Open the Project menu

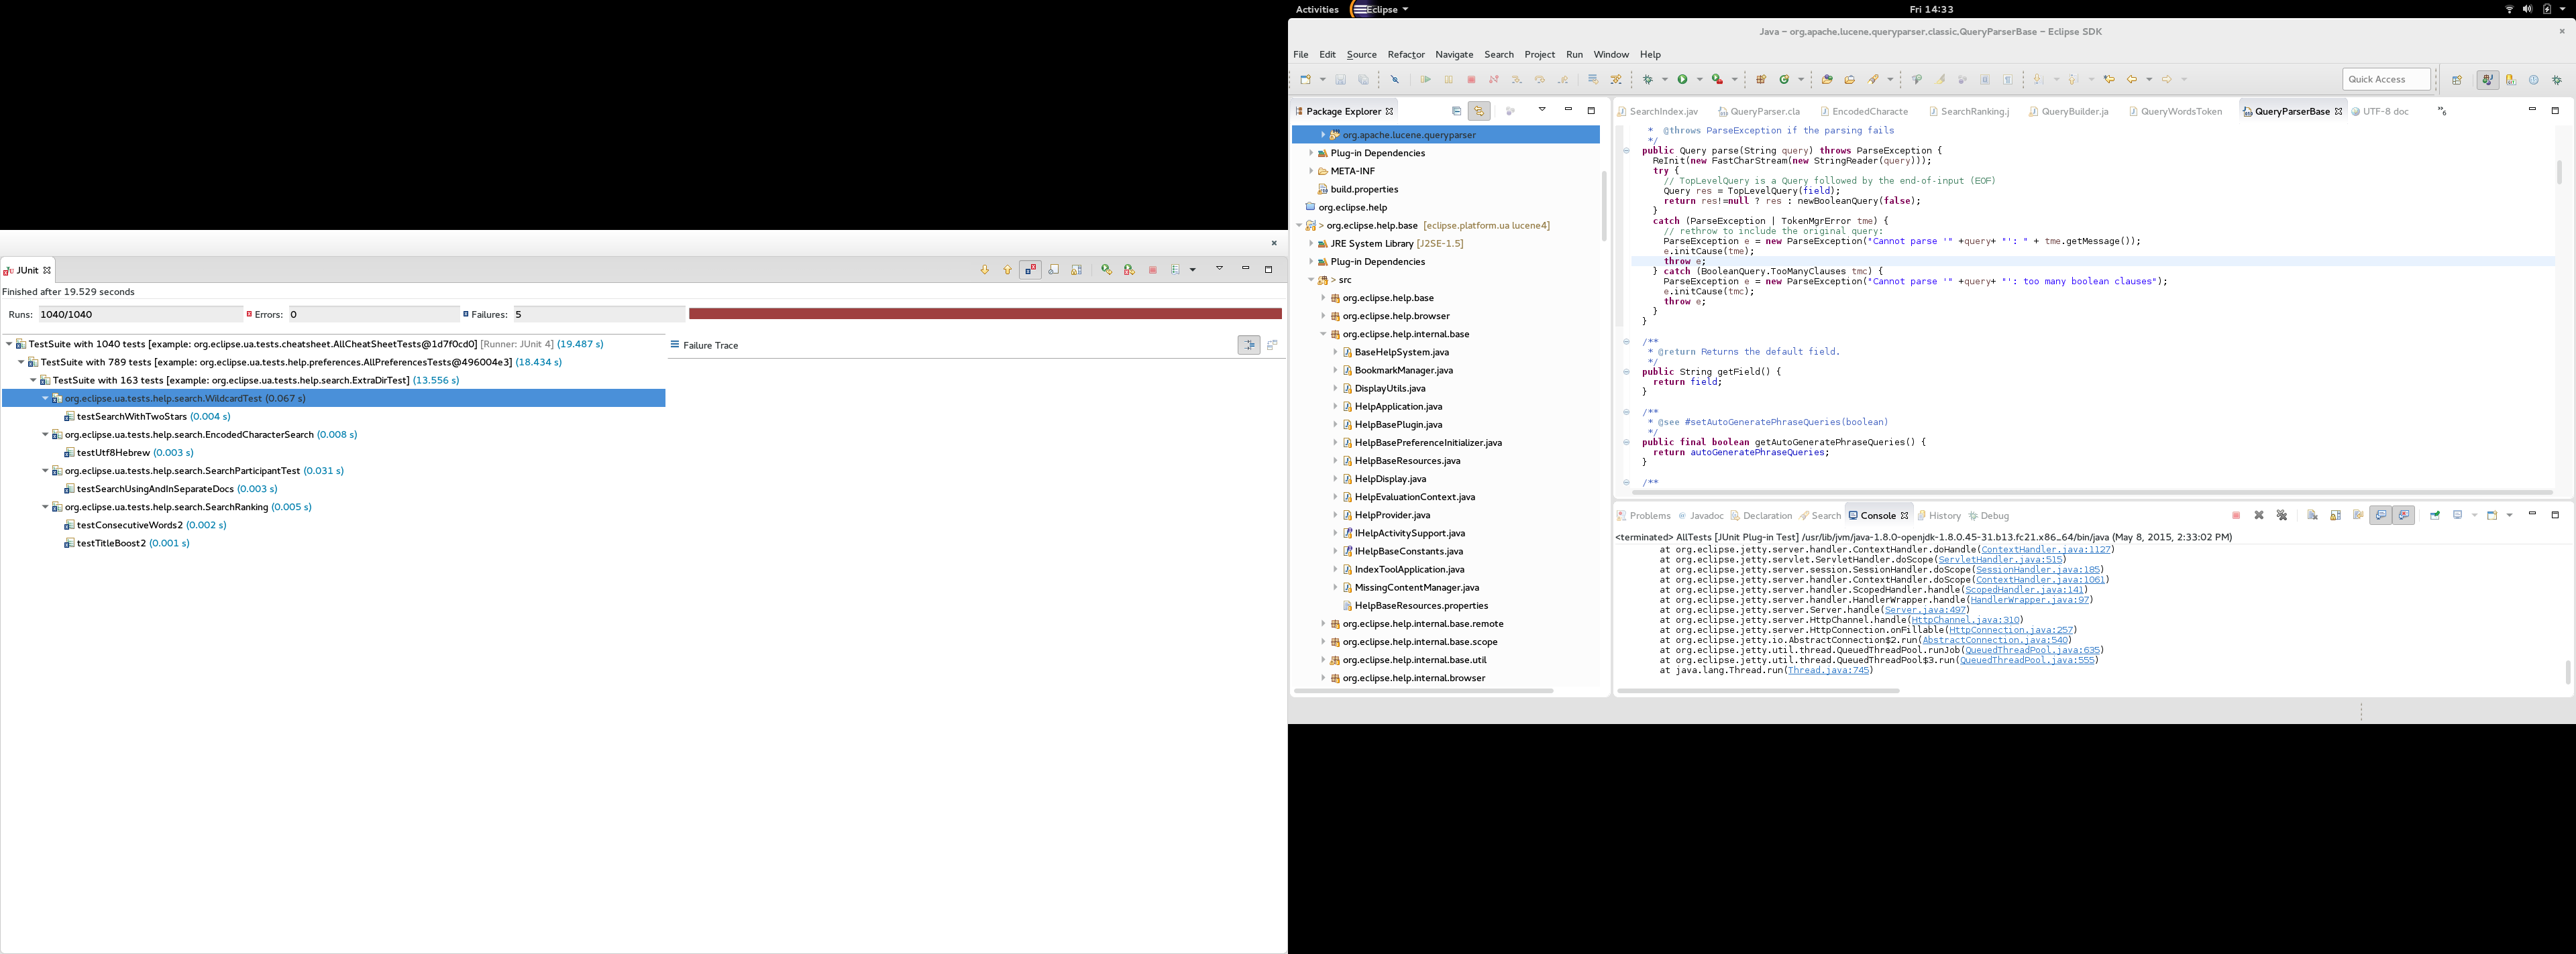1539,55
